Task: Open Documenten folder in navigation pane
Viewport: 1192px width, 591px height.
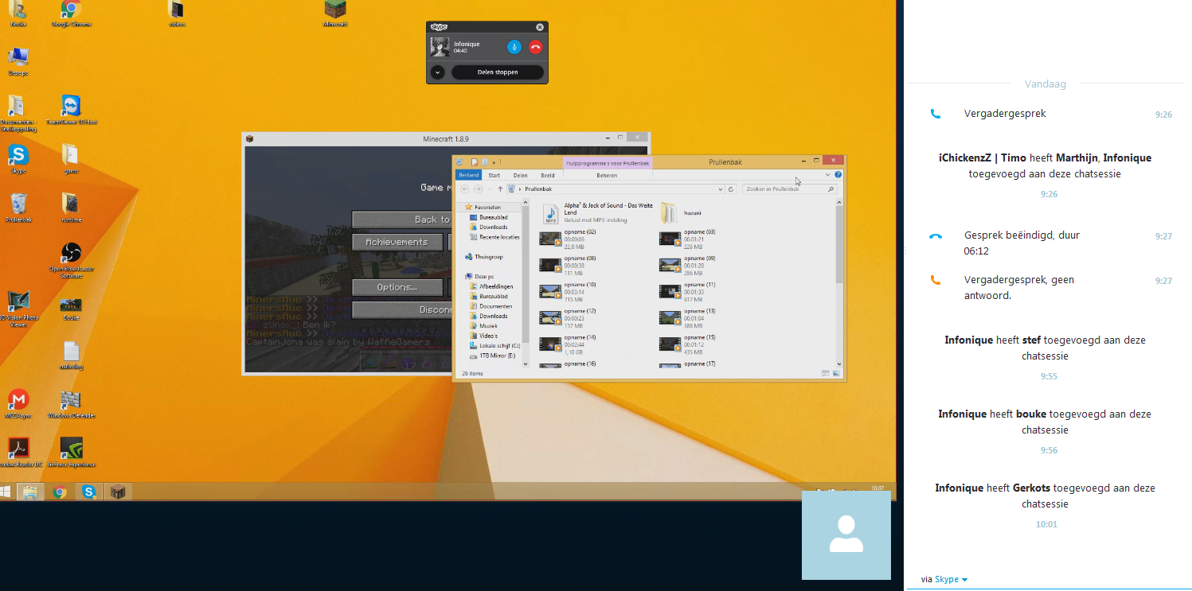Action: tap(490, 306)
